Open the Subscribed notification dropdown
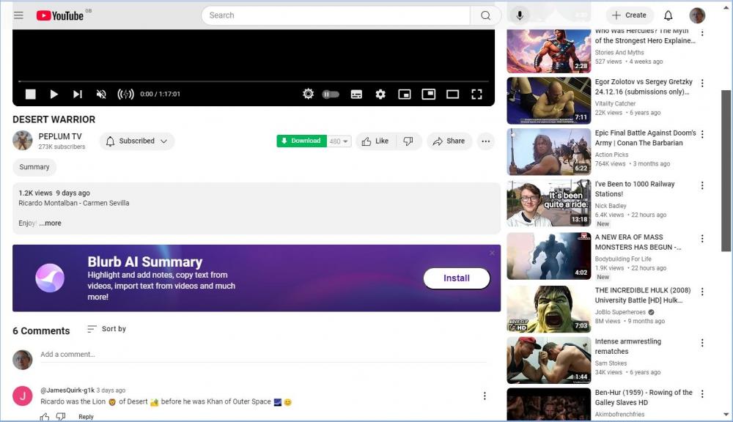 coord(137,141)
